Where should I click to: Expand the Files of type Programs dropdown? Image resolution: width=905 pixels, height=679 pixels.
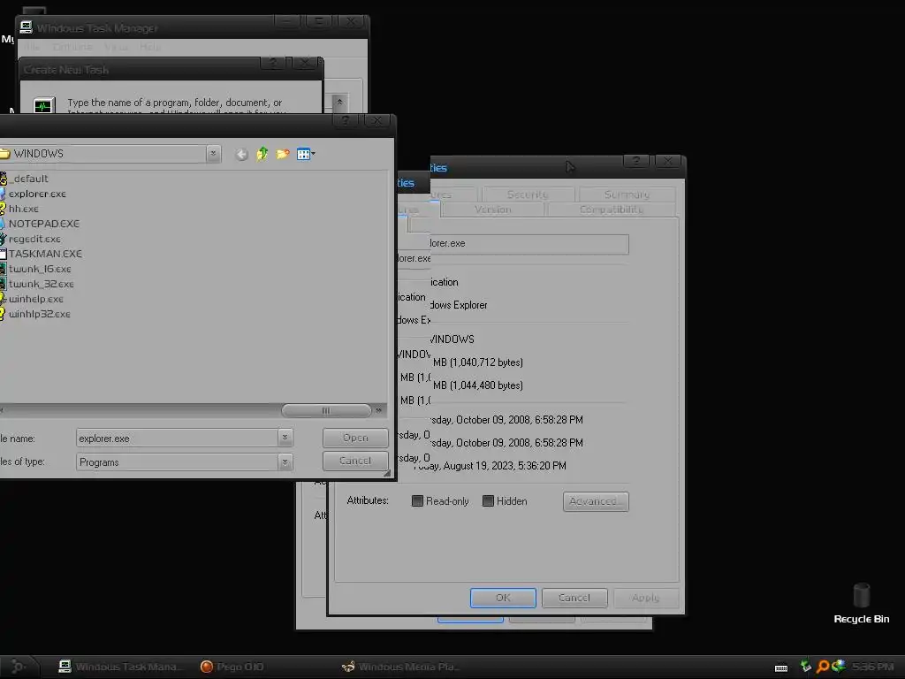[285, 462]
